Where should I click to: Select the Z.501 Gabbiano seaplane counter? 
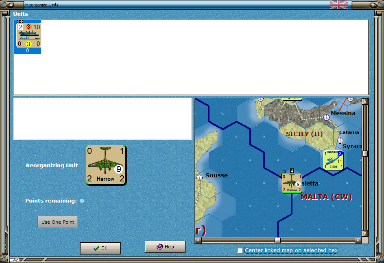[333, 160]
